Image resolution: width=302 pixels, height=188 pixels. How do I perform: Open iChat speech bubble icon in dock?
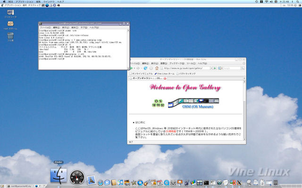(x=107, y=183)
